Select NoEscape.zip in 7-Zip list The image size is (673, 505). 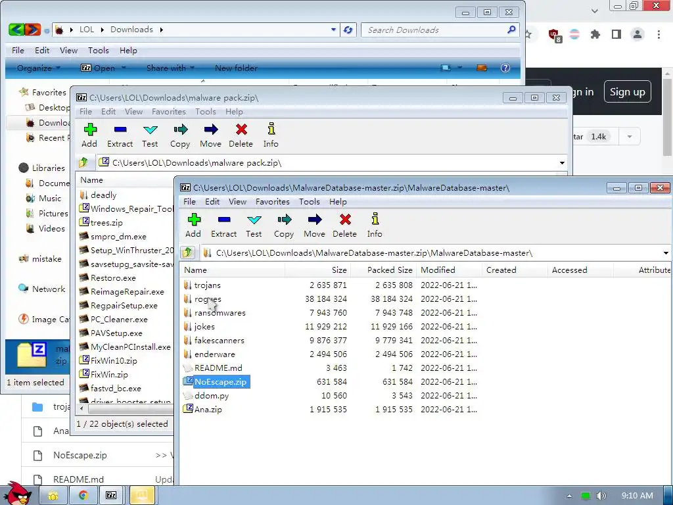[x=220, y=382]
